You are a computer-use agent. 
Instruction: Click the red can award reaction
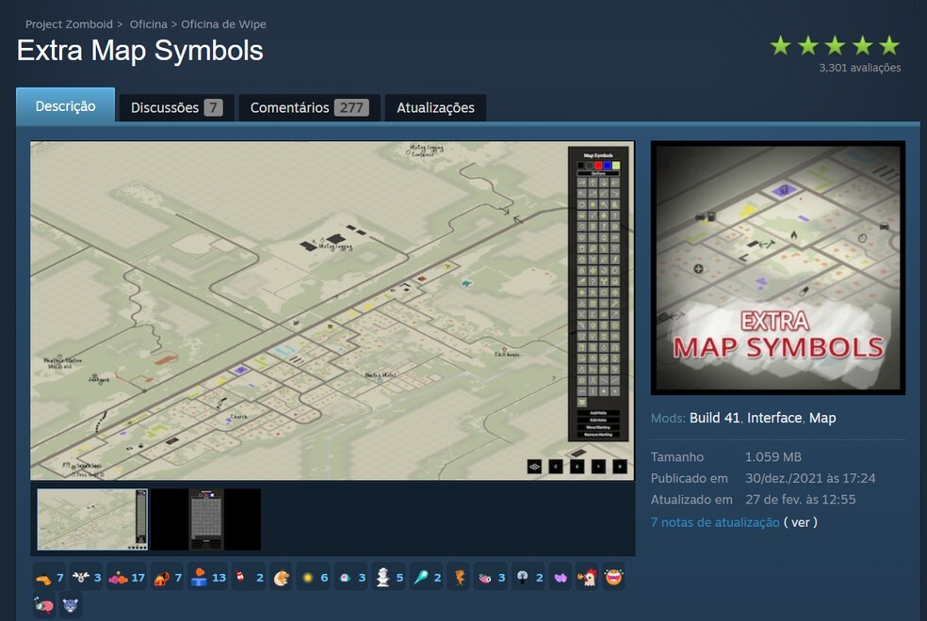point(249,578)
